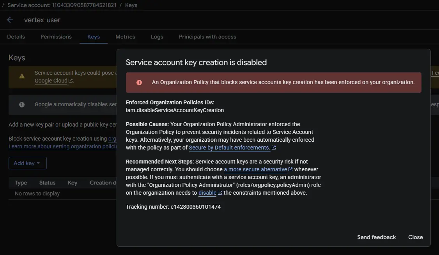
Task: Expand the Add key dropdown
Action: [x=27, y=163]
